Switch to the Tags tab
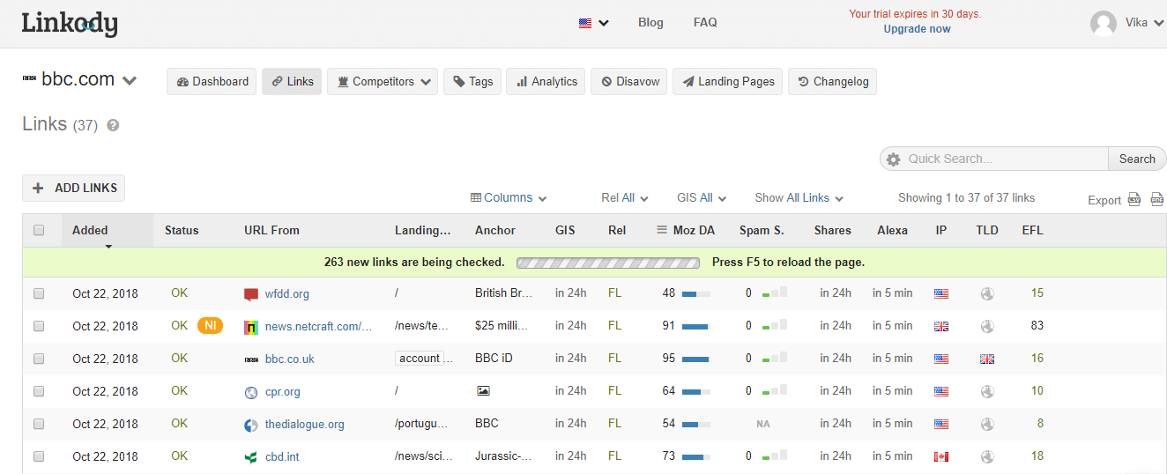The width and height of the screenshot is (1167, 474). coord(472,81)
